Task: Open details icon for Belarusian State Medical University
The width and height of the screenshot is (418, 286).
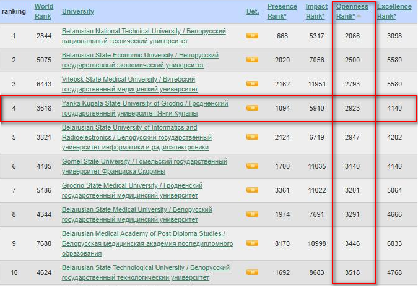Action: pyautogui.click(x=252, y=214)
